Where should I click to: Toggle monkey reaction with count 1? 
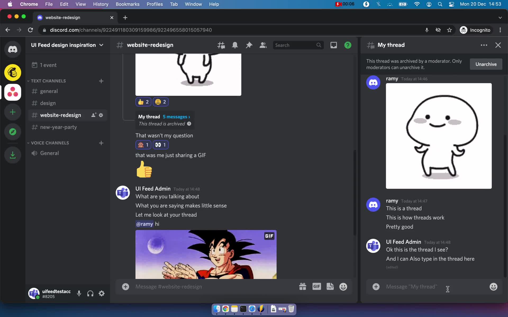[x=143, y=145]
